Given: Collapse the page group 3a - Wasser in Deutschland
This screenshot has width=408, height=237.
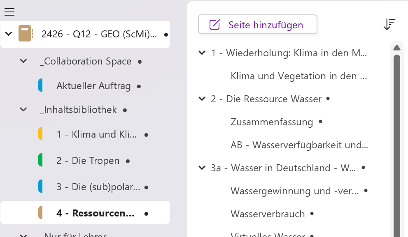Looking at the screenshot, I should pos(202,168).
